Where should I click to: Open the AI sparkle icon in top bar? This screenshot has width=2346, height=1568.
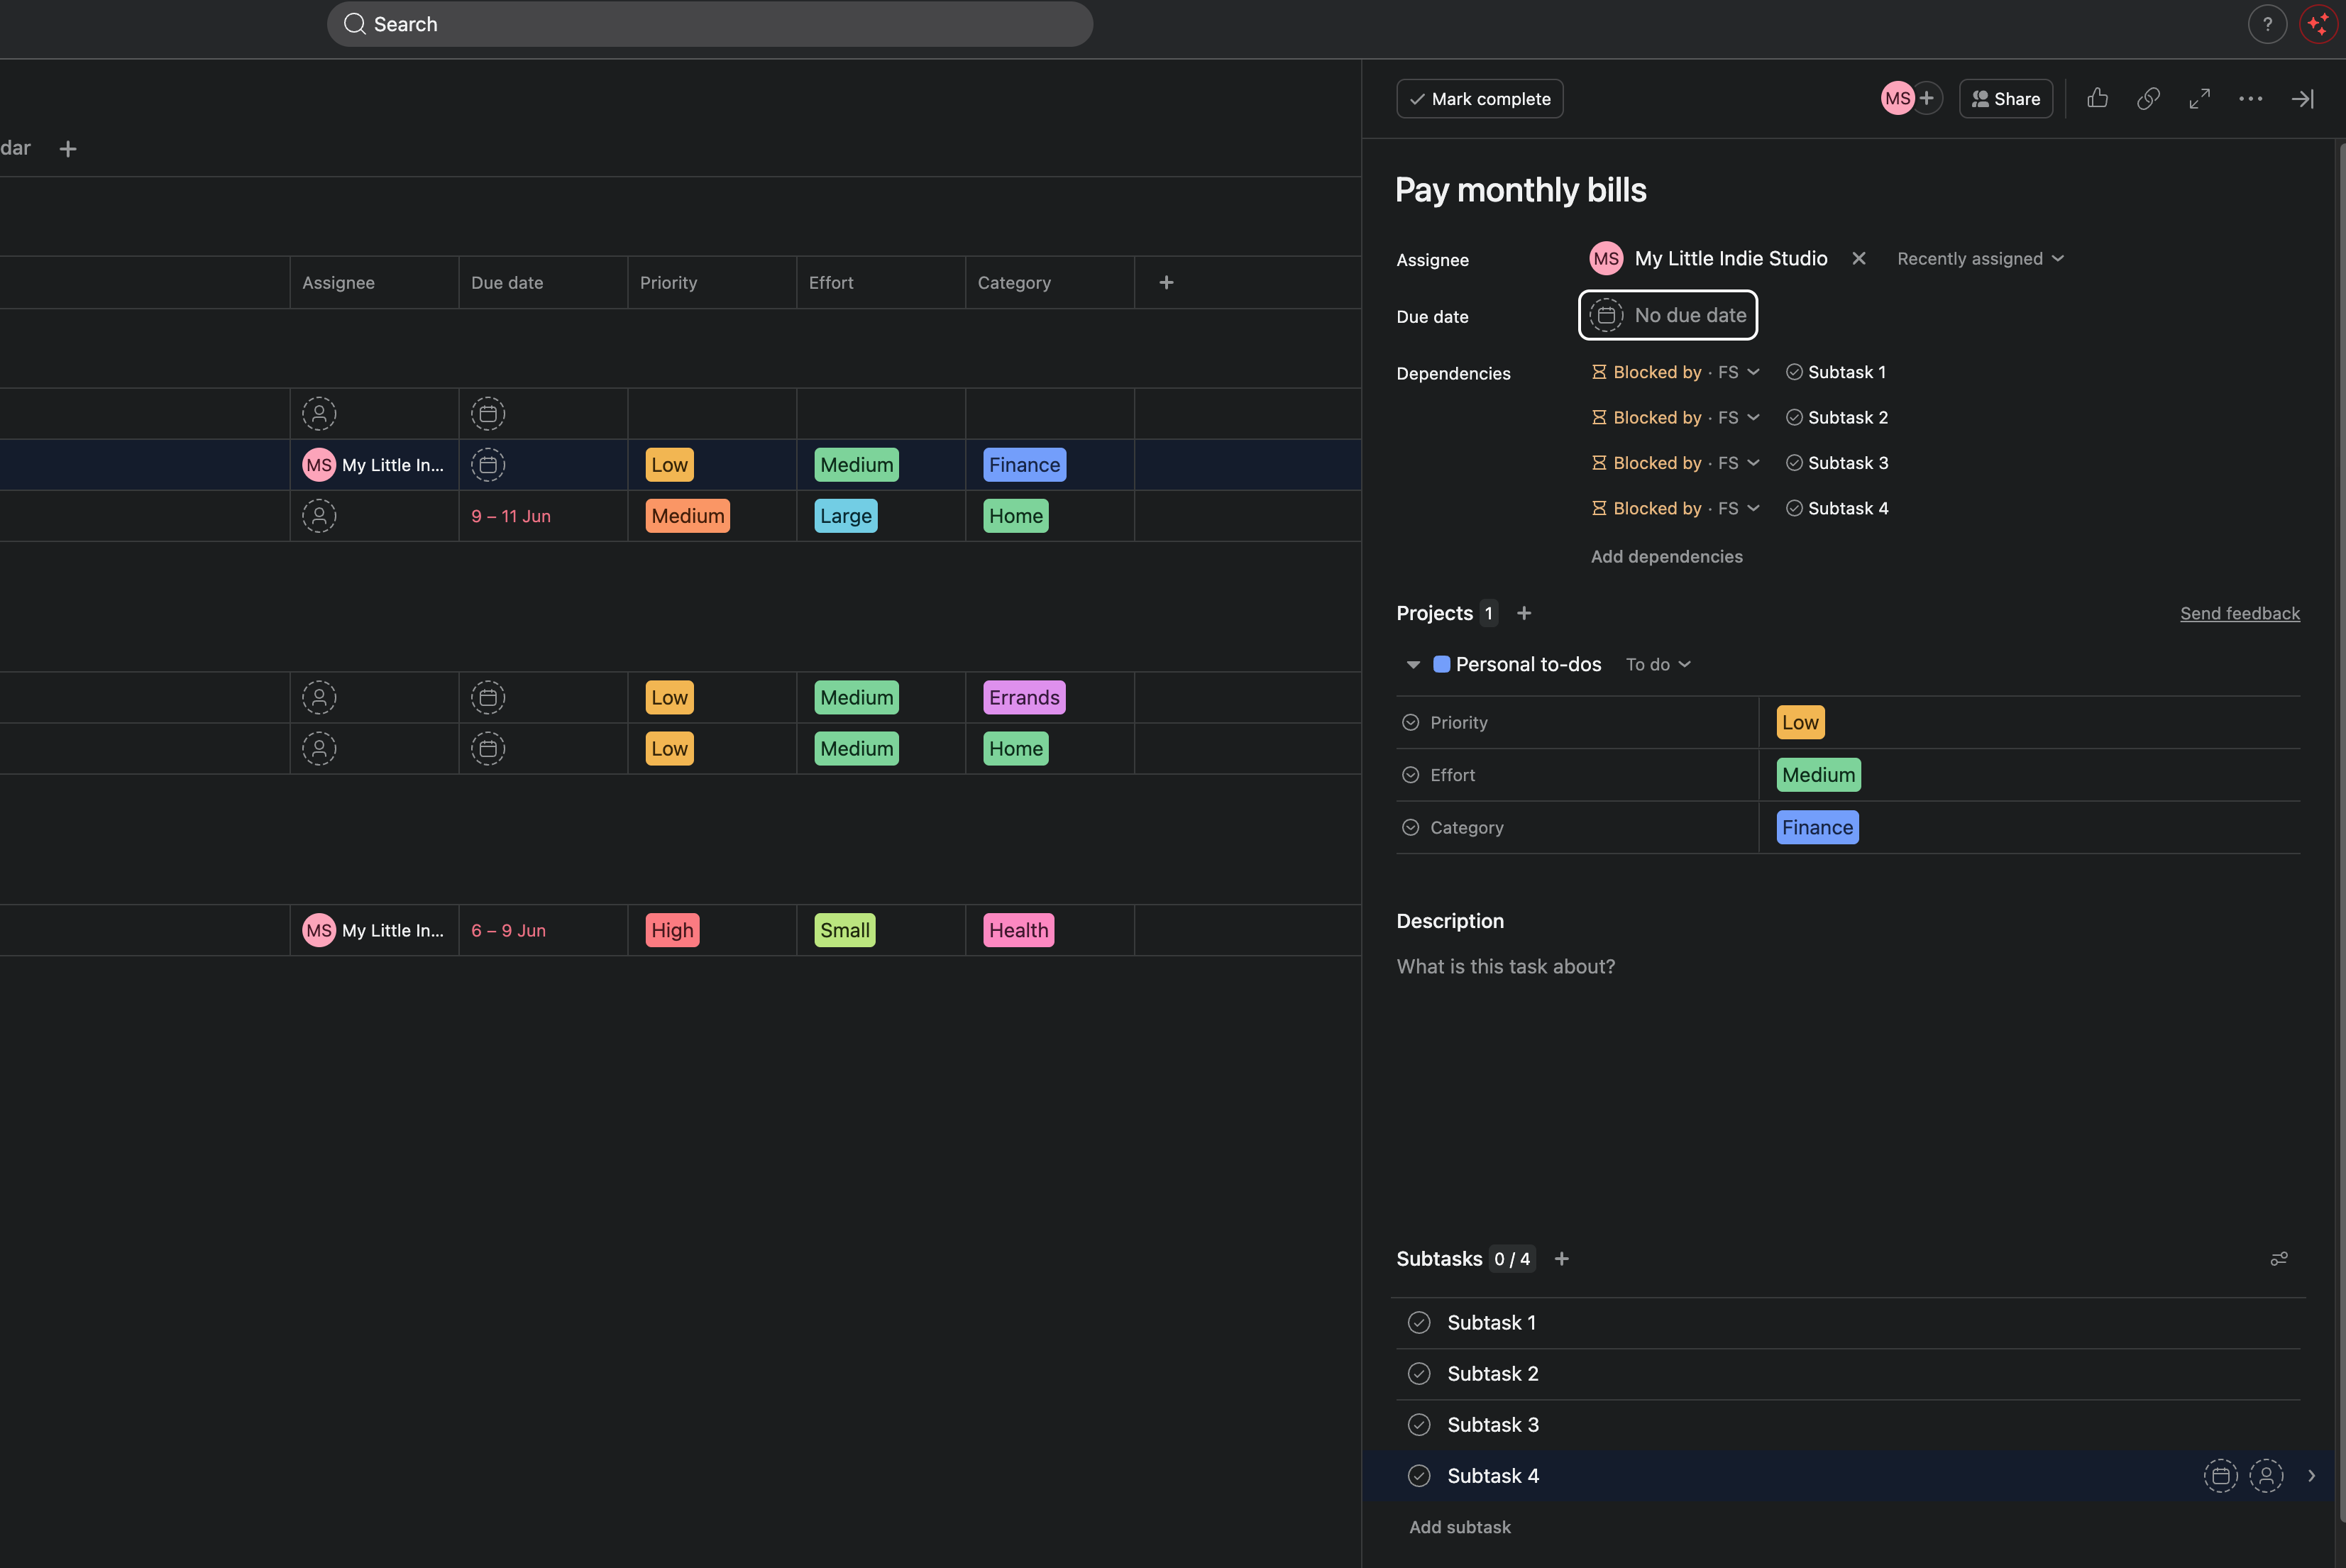pyautogui.click(x=2318, y=24)
